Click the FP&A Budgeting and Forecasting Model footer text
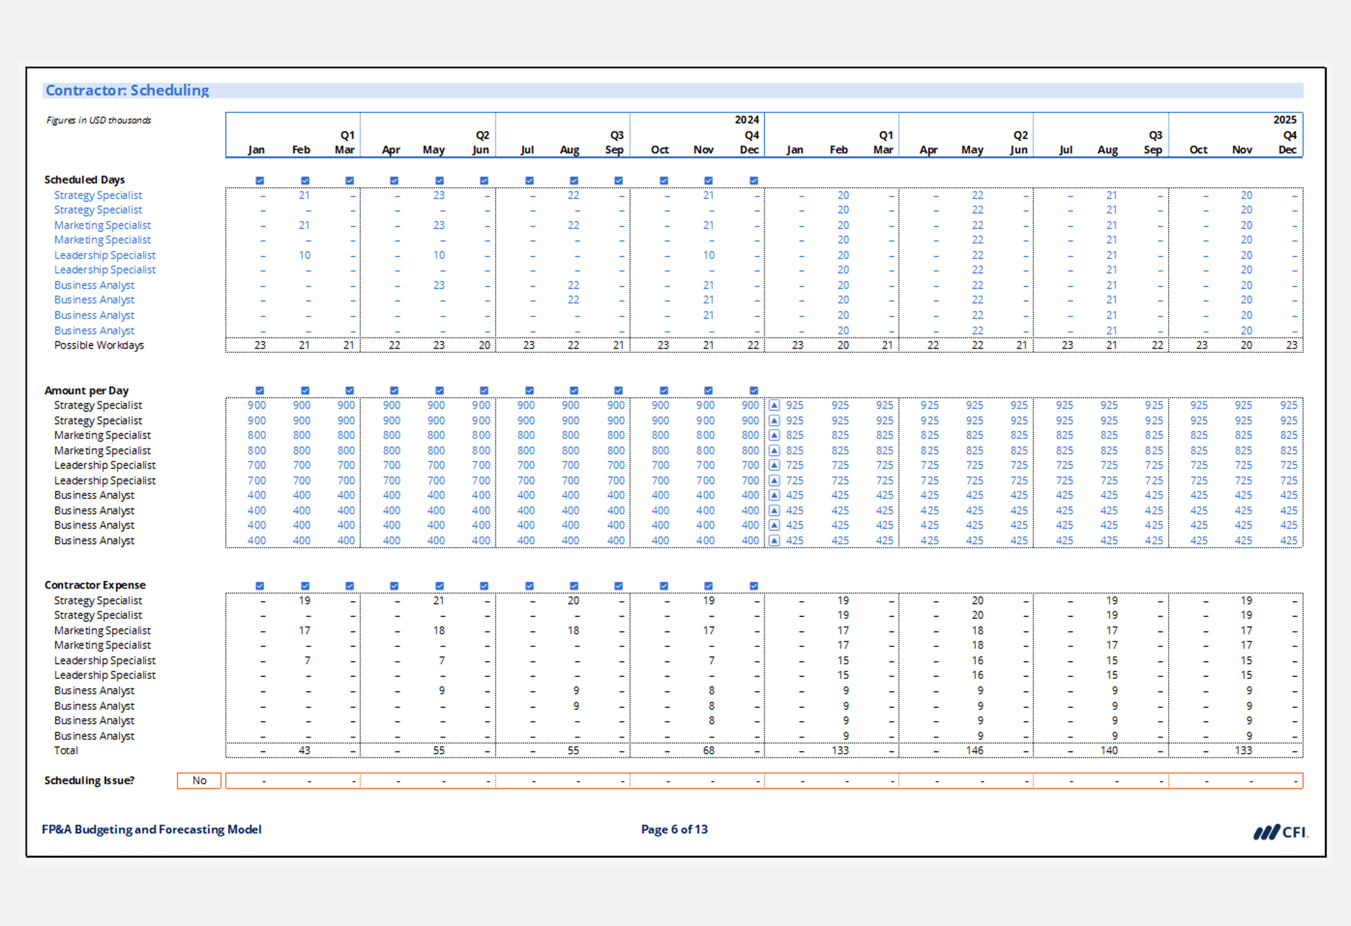1351x926 pixels. coord(151,829)
